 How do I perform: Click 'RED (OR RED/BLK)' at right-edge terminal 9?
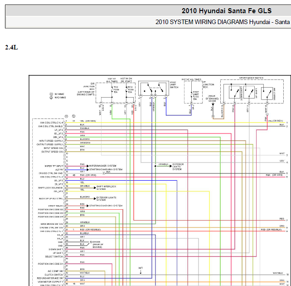pos(271,230)
